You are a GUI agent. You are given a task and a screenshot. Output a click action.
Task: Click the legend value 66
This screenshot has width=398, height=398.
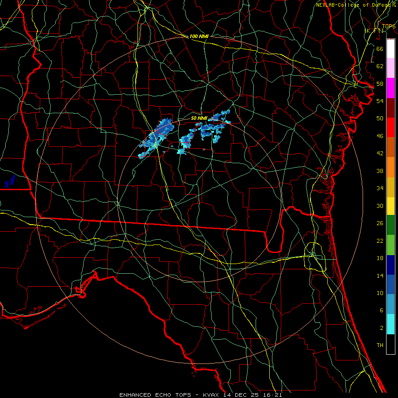(x=380, y=49)
